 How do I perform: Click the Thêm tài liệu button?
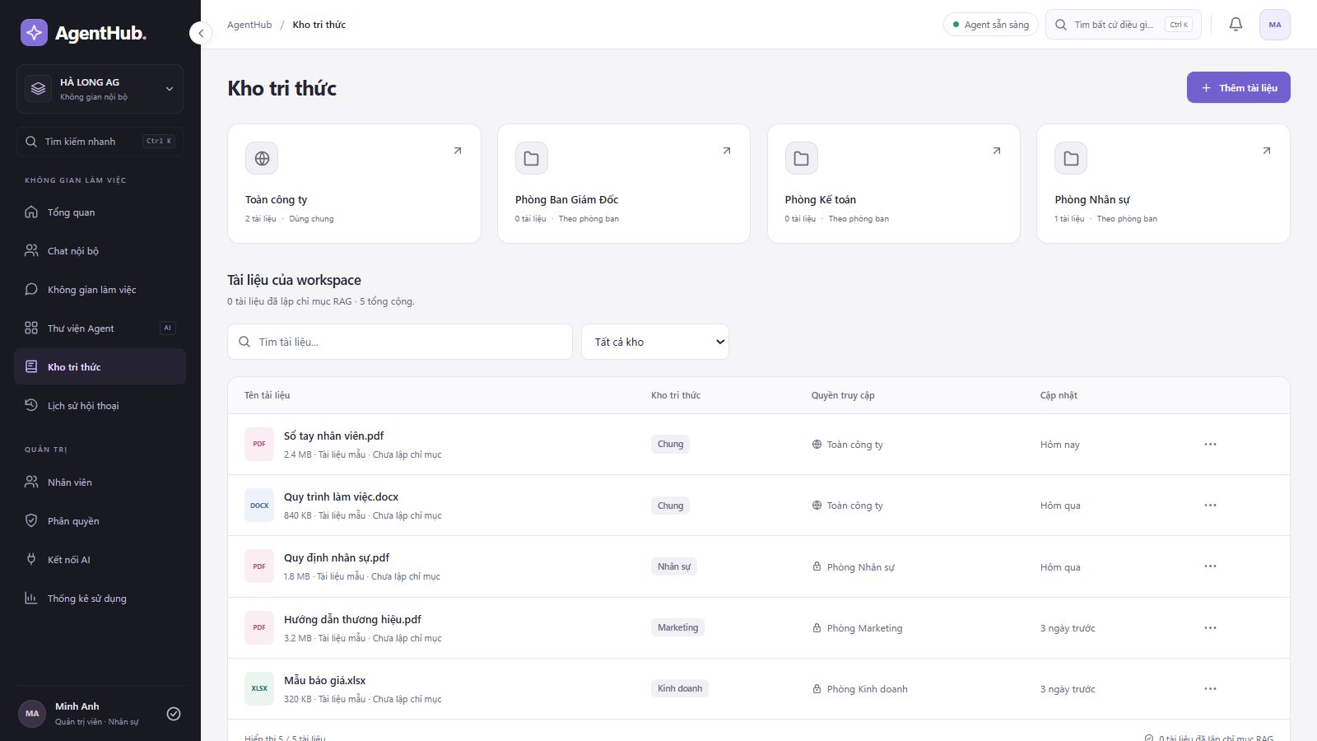point(1238,88)
